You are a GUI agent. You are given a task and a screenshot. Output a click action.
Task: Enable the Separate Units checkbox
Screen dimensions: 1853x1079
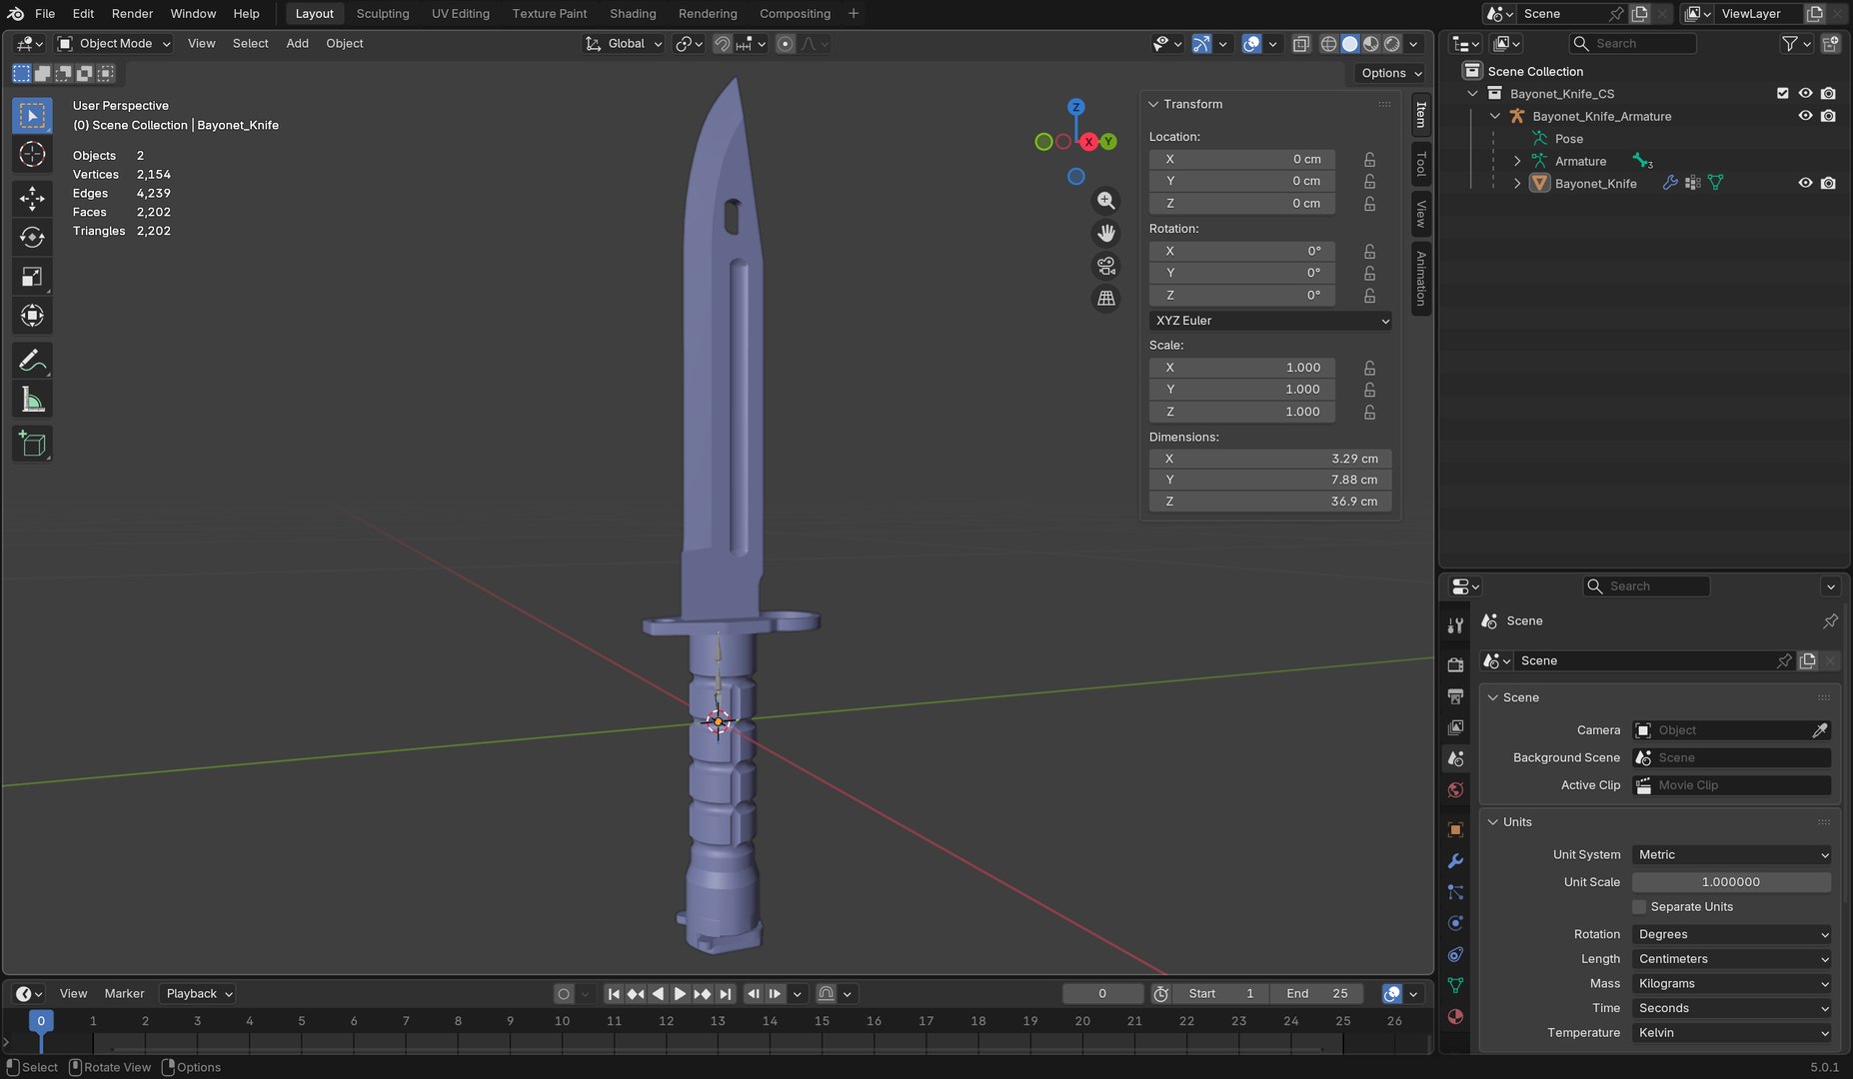[x=1639, y=907]
